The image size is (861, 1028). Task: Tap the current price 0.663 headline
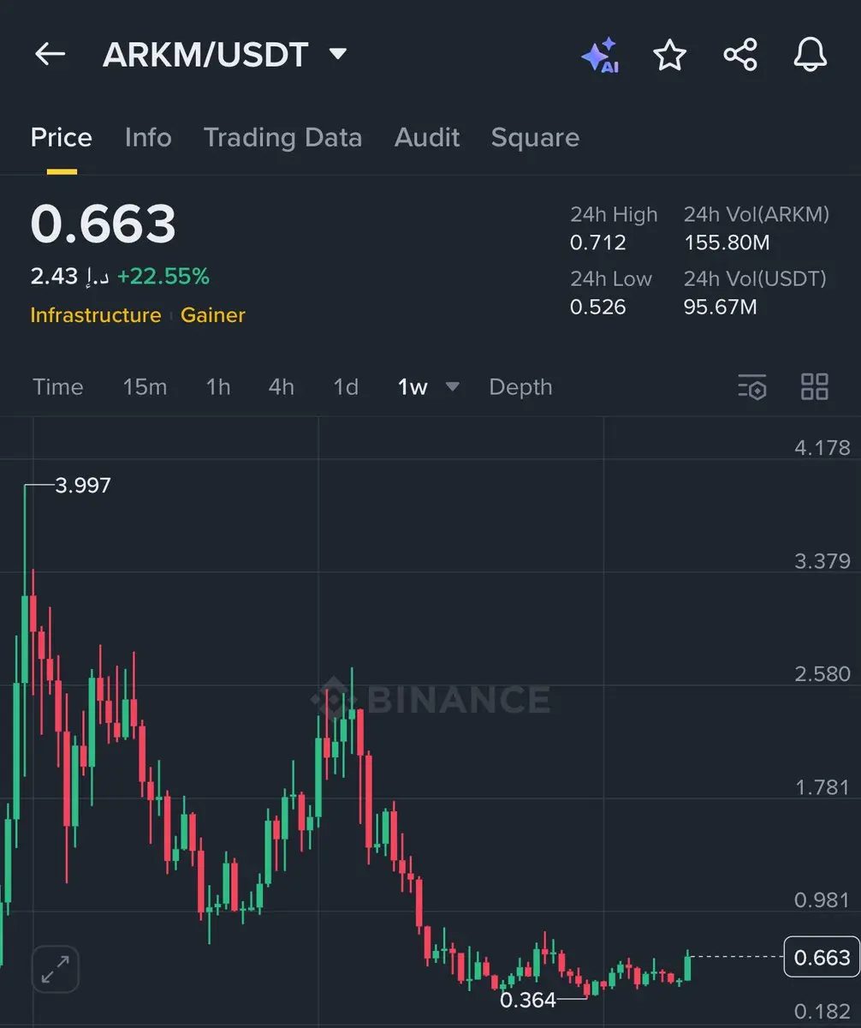(104, 224)
